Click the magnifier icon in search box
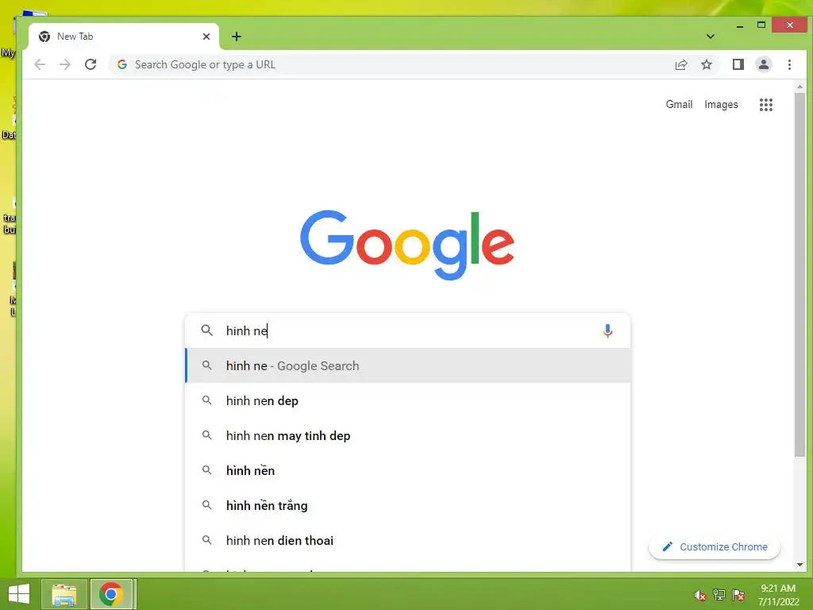The width and height of the screenshot is (813, 610). [x=207, y=330]
